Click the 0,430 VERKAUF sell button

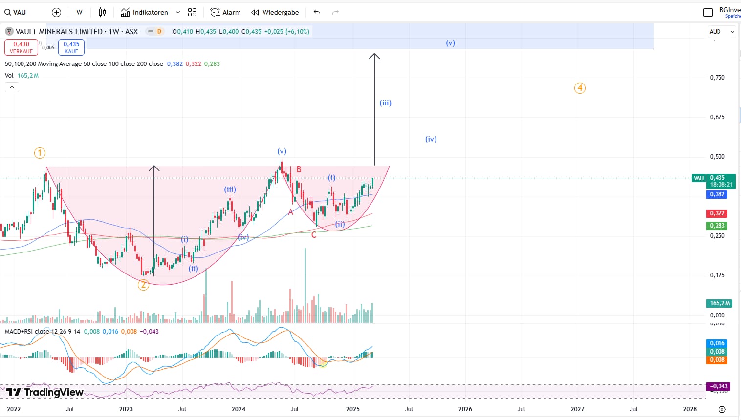pyautogui.click(x=21, y=47)
